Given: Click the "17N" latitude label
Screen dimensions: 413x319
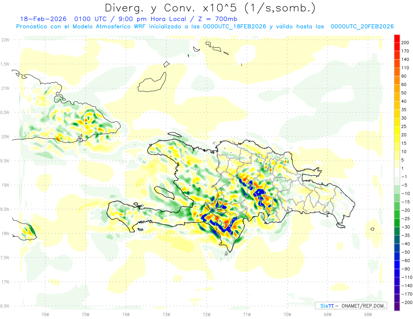Looking at the screenshot, I should pos(5,282).
